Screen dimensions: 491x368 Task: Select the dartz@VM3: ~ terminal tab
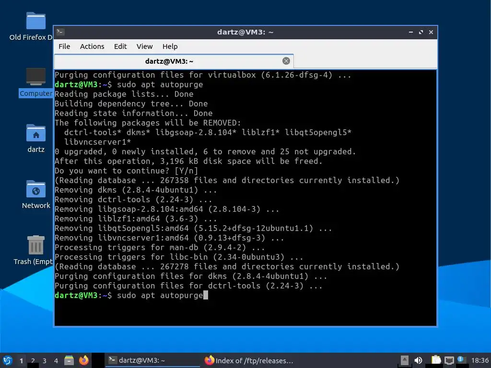point(174,61)
